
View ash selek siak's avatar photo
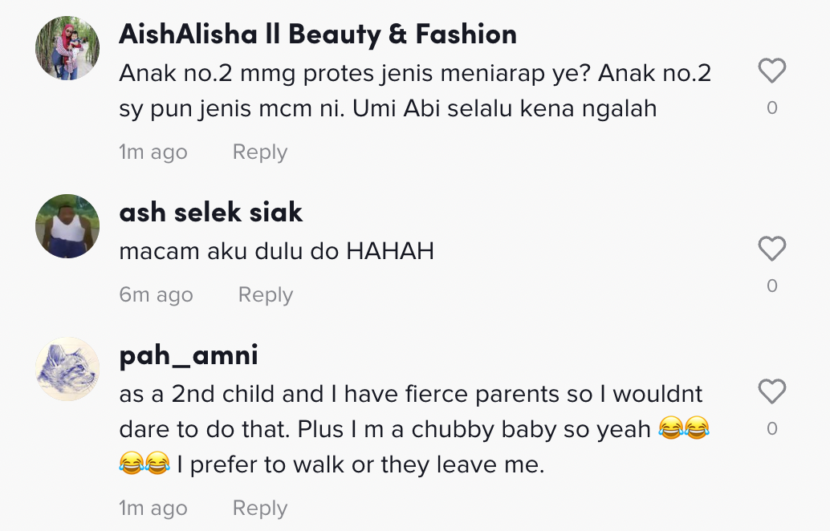pyautogui.click(x=67, y=225)
